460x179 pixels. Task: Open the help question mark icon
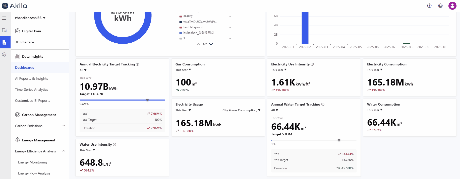[429, 6]
